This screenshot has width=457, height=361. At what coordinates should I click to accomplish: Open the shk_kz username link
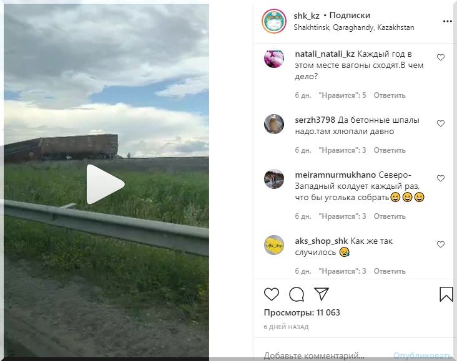click(x=307, y=16)
